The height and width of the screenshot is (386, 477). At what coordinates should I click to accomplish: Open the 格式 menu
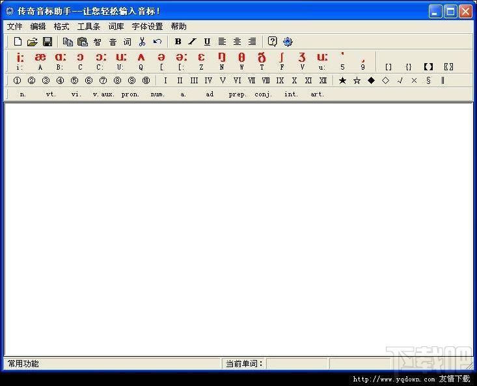pos(61,27)
